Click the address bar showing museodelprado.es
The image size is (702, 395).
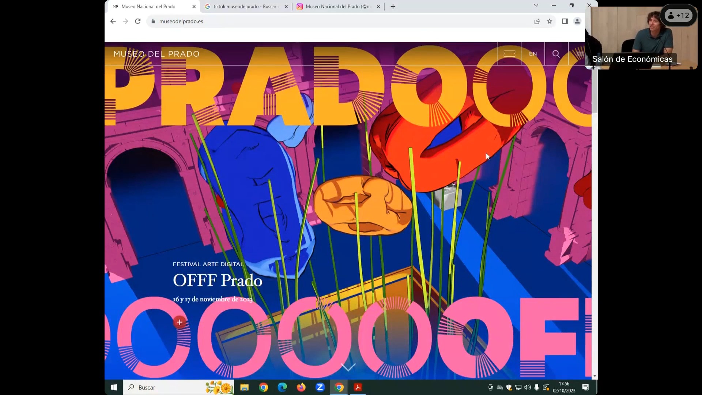point(340,21)
